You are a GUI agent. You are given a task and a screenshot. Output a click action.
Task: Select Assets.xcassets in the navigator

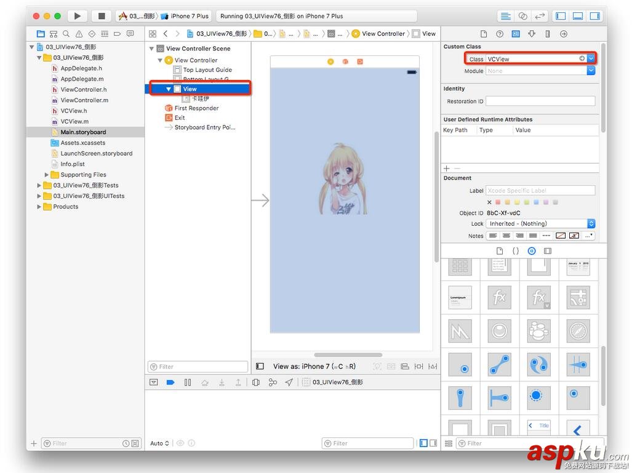(82, 143)
